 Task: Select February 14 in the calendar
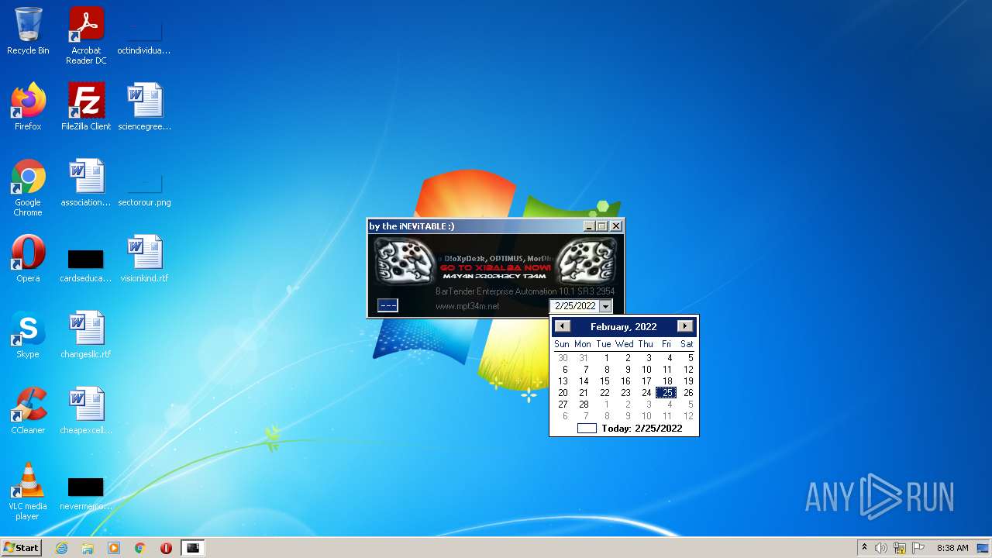(584, 381)
